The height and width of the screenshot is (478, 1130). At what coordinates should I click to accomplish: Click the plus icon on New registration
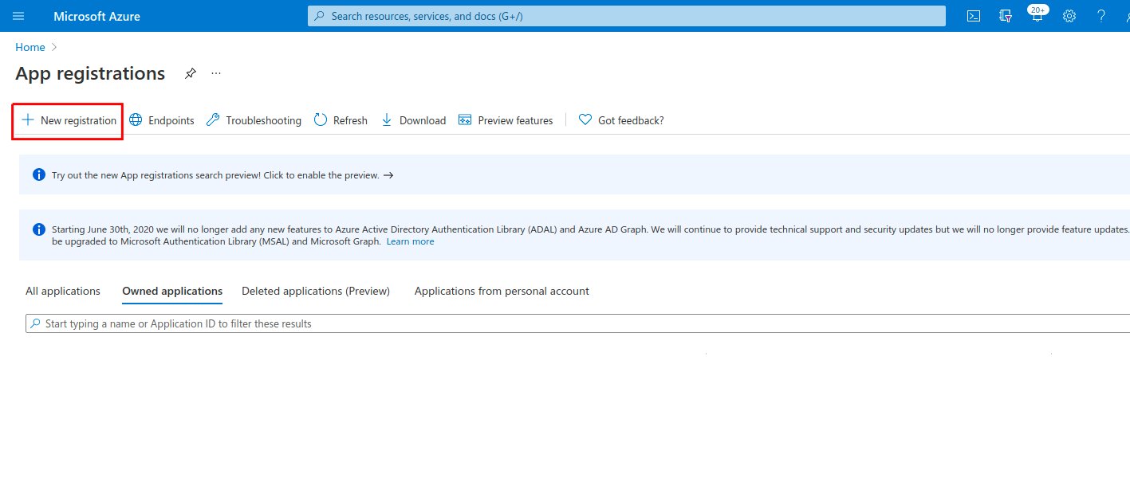point(28,119)
